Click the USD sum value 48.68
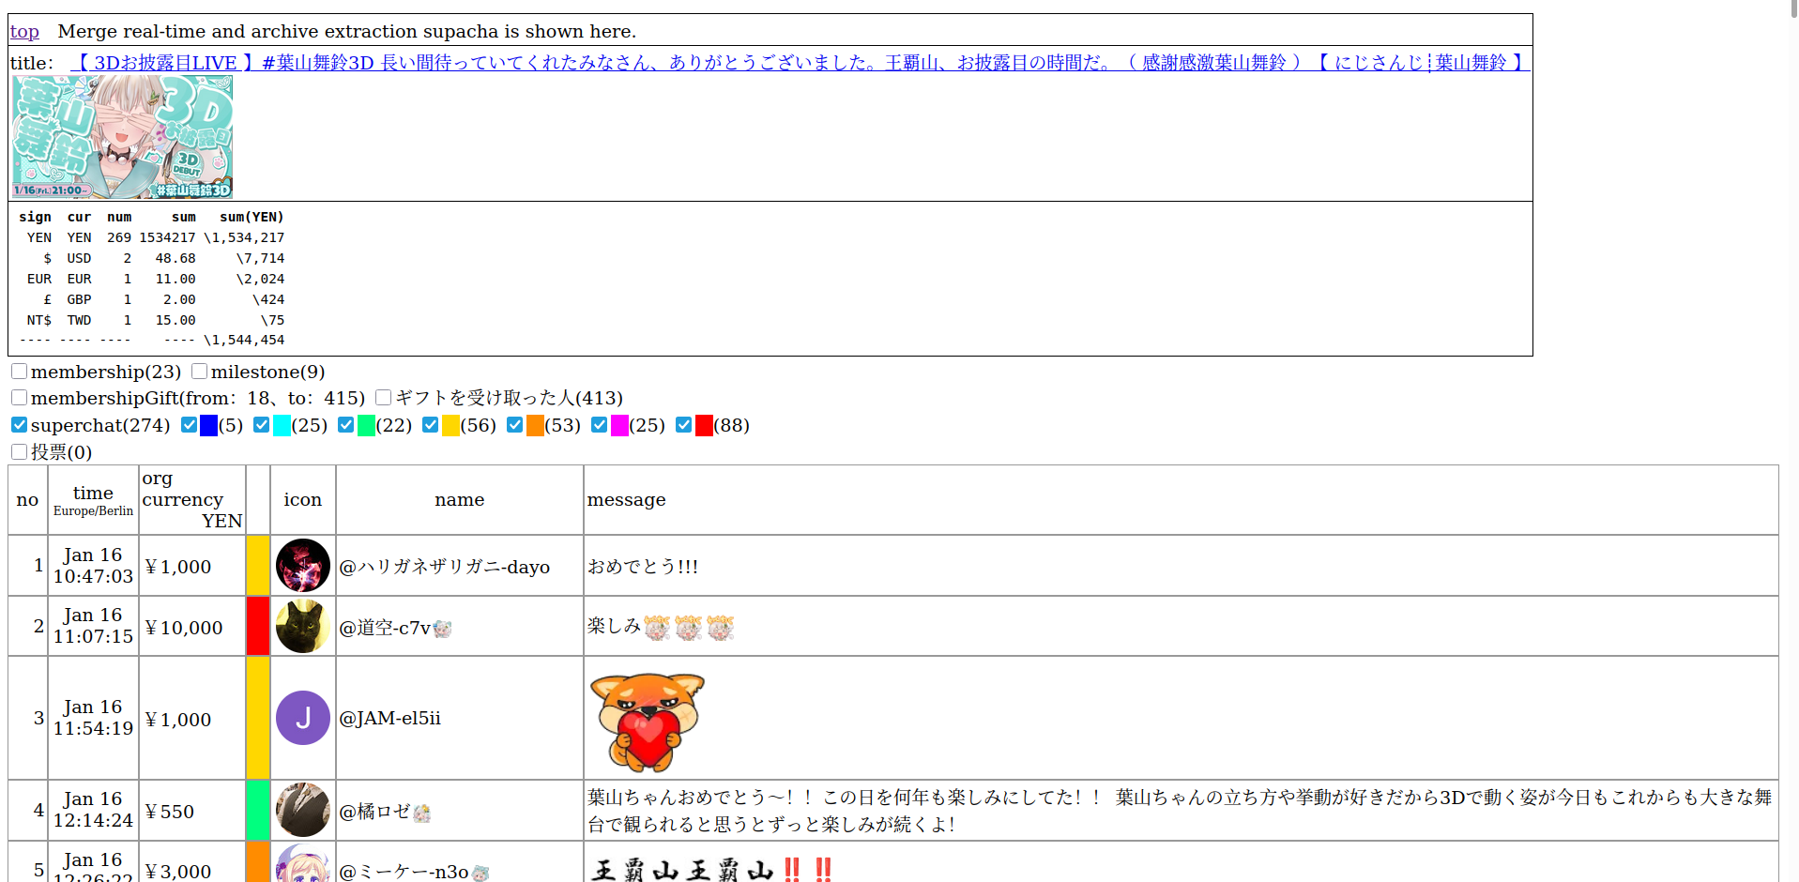 coord(175,259)
